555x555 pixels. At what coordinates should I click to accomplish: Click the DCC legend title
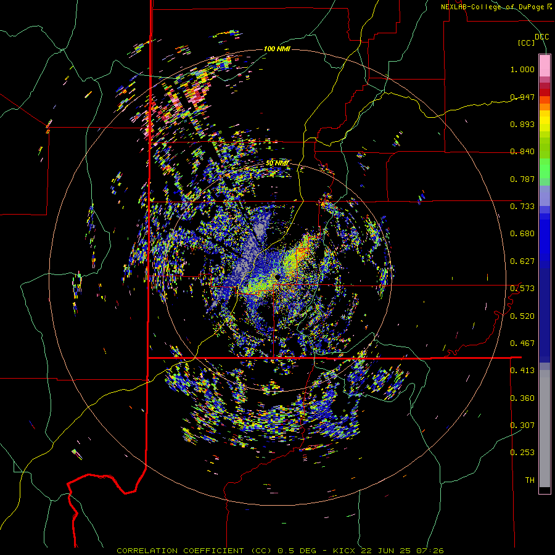pos(541,37)
